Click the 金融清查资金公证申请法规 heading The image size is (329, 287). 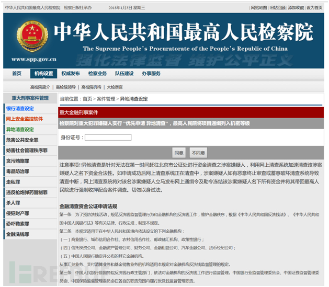pyautogui.click(x=88, y=206)
